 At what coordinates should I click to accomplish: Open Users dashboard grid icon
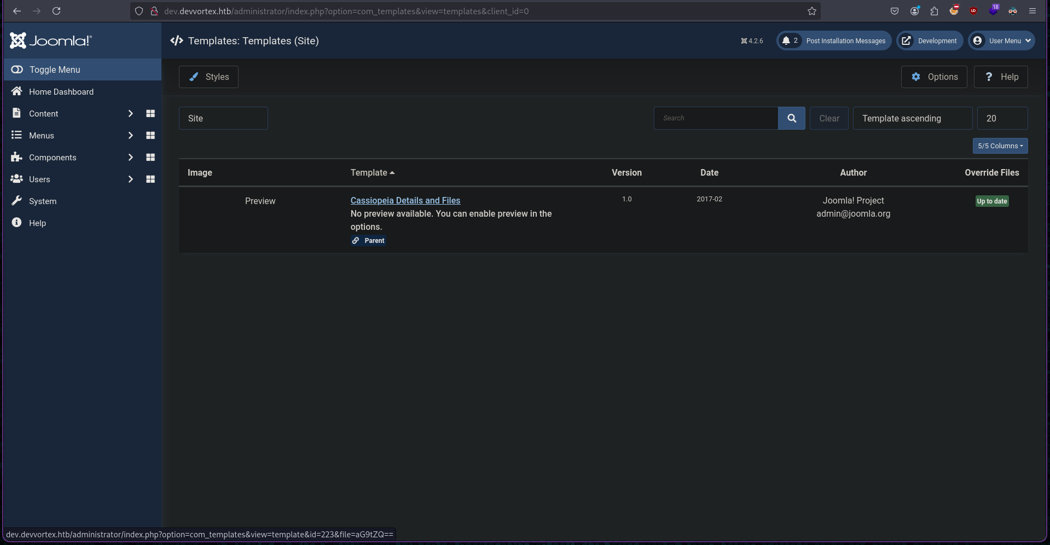[x=150, y=179]
